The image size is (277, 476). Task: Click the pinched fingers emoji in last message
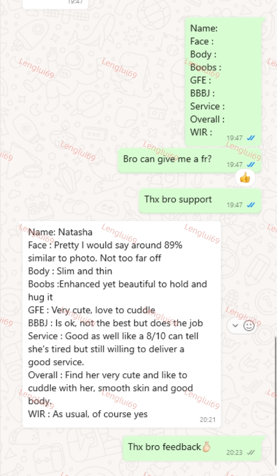coord(207,447)
